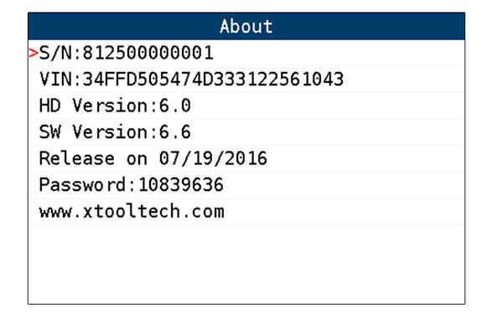
Task: Click the red selection arrow beside S/N
Action: click(x=34, y=53)
